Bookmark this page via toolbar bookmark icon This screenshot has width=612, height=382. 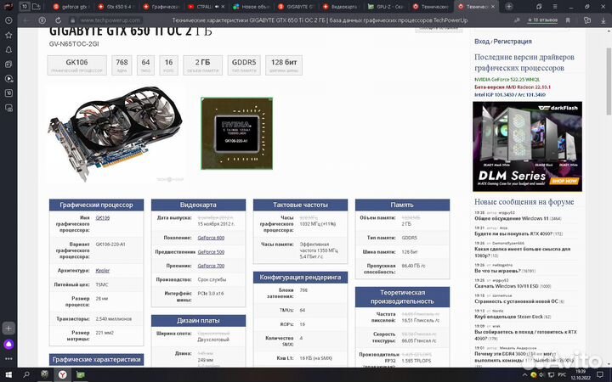[x=568, y=20]
